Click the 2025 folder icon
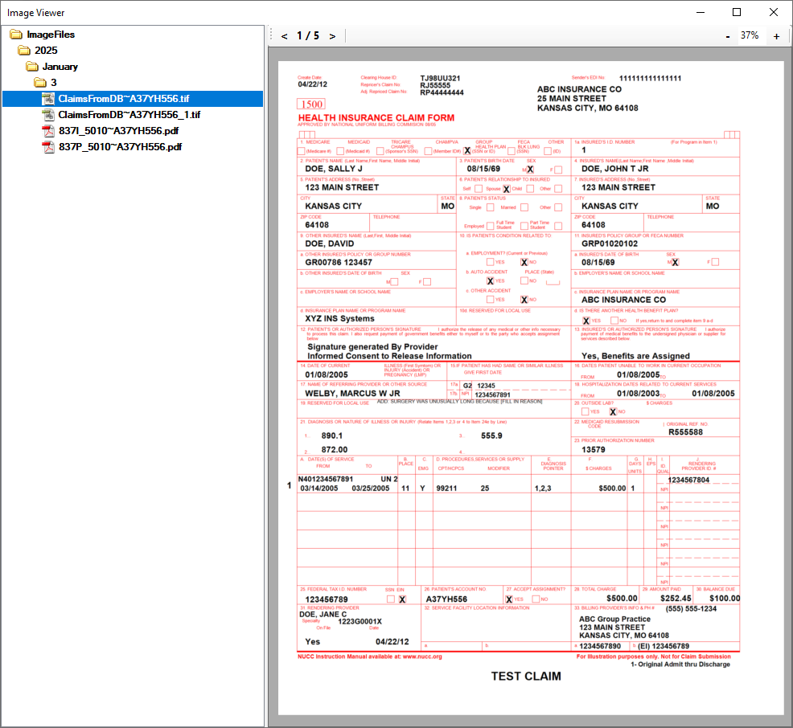 pyautogui.click(x=24, y=51)
